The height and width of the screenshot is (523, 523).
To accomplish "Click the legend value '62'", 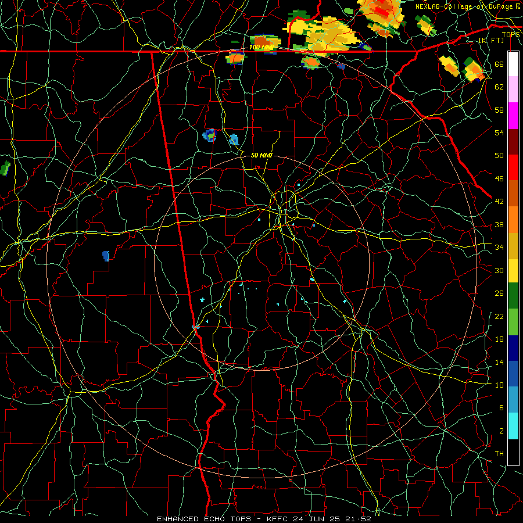I will click(499, 87).
